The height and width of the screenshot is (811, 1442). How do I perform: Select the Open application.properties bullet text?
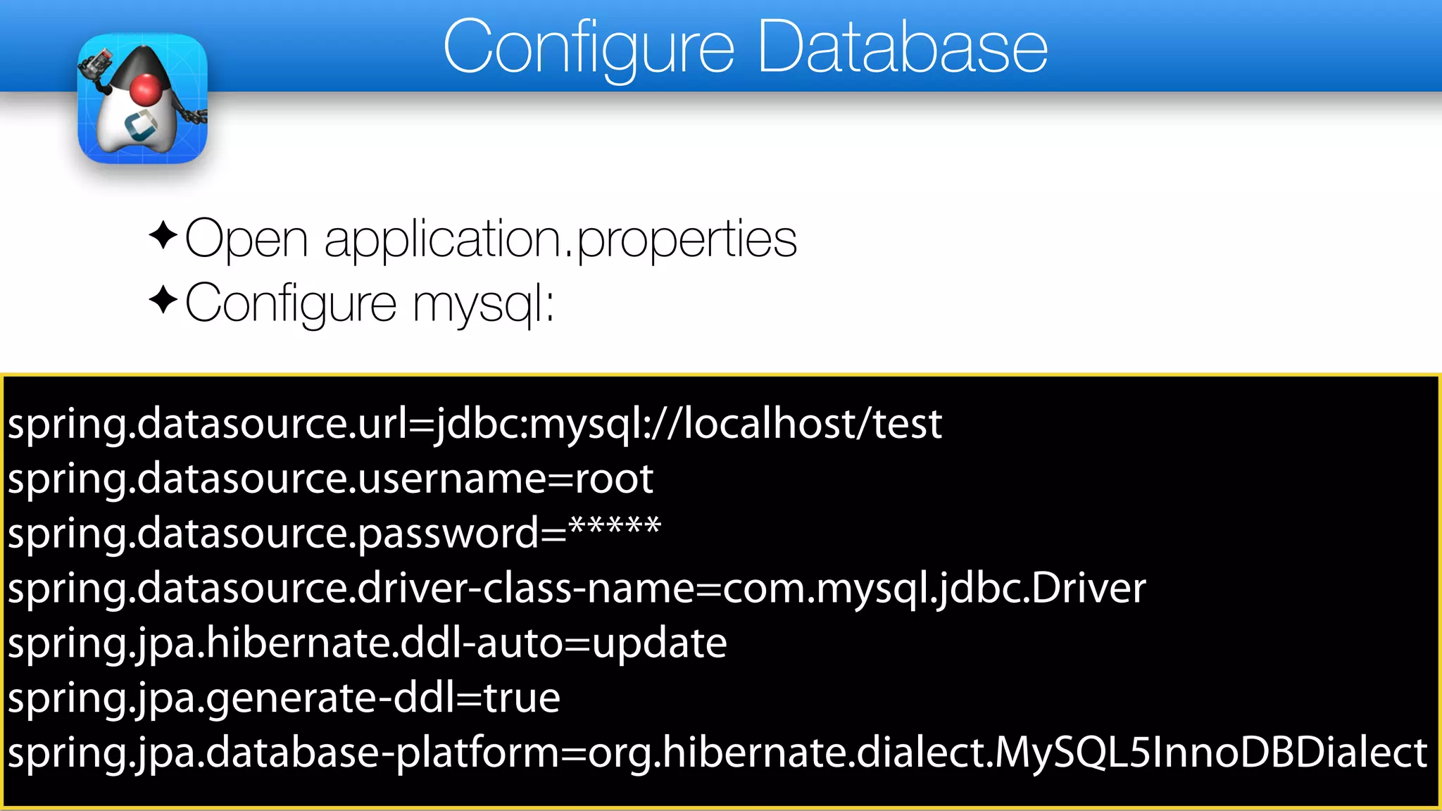click(x=491, y=239)
